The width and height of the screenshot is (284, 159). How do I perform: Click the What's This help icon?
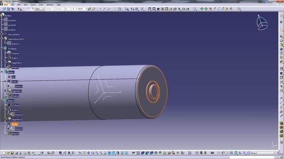click(x=42, y=153)
